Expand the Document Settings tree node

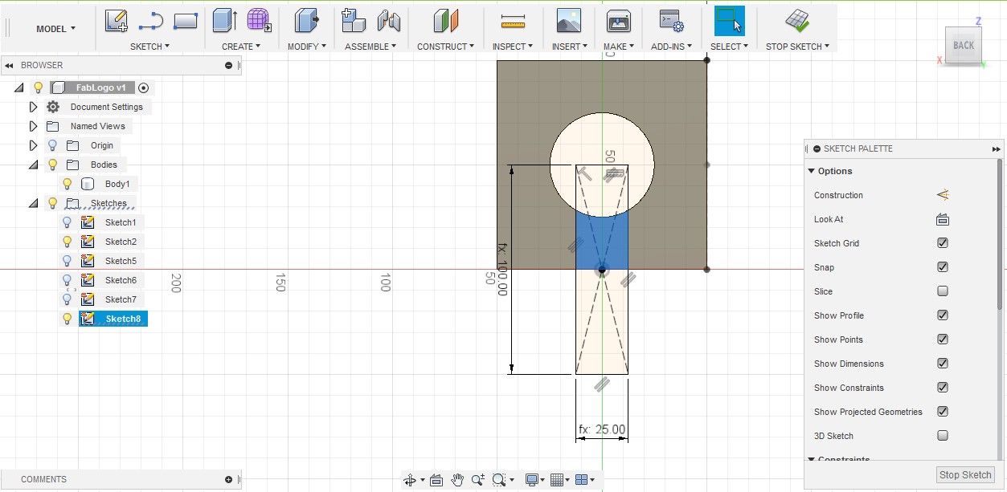pyautogui.click(x=33, y=107)
